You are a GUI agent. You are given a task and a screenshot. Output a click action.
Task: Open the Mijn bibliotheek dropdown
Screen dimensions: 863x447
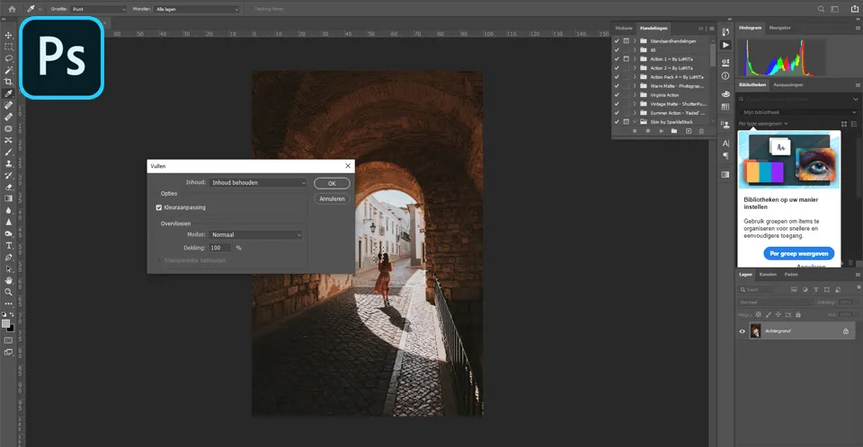pos(798,112)
